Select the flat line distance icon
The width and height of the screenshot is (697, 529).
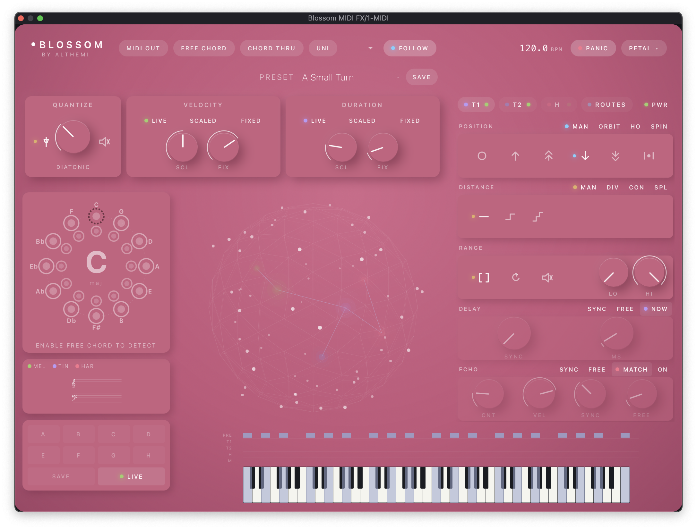coord(484,217)
